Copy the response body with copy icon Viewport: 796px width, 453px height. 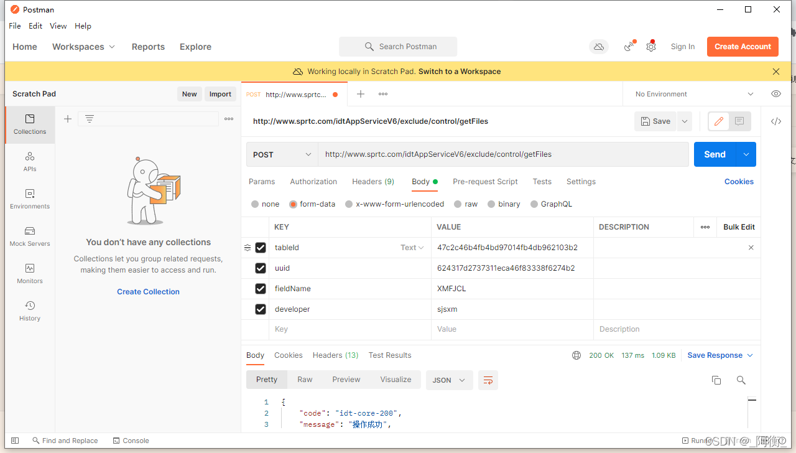click(716, 380)
